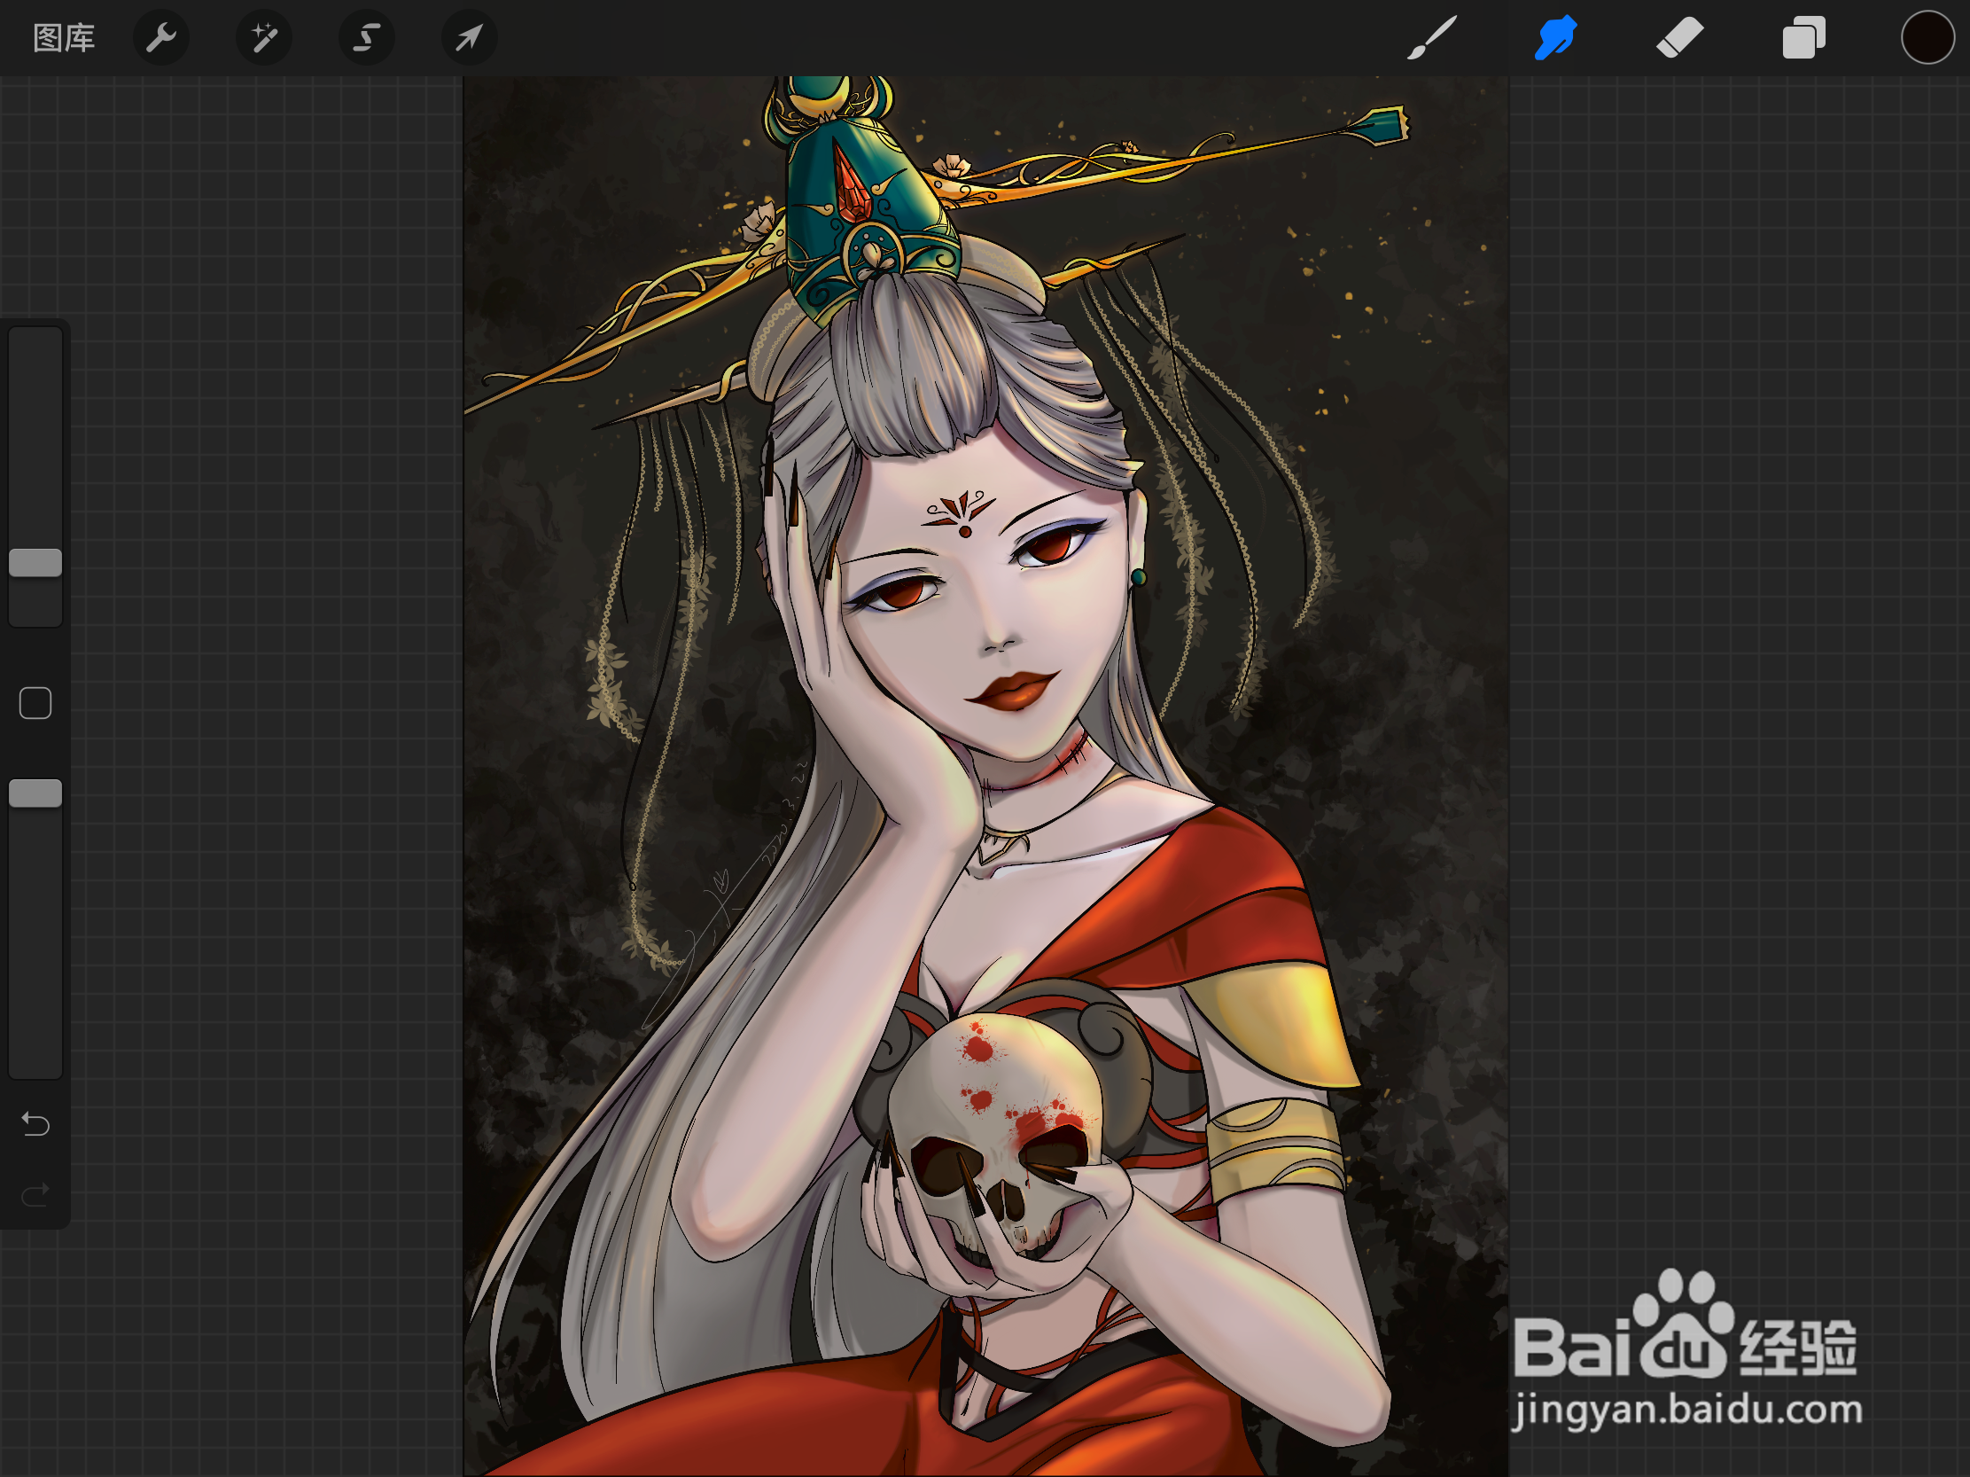The image size is (1970, 1477).
Task: Select the Paint brush tool
Action: tap(1431, 38)
